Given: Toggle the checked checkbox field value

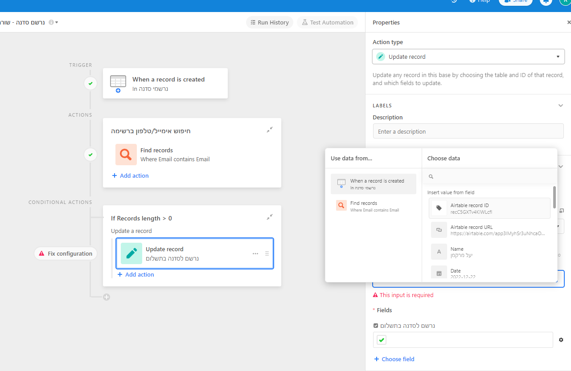Looking at the screenshot, I should [x=382, y=340].
